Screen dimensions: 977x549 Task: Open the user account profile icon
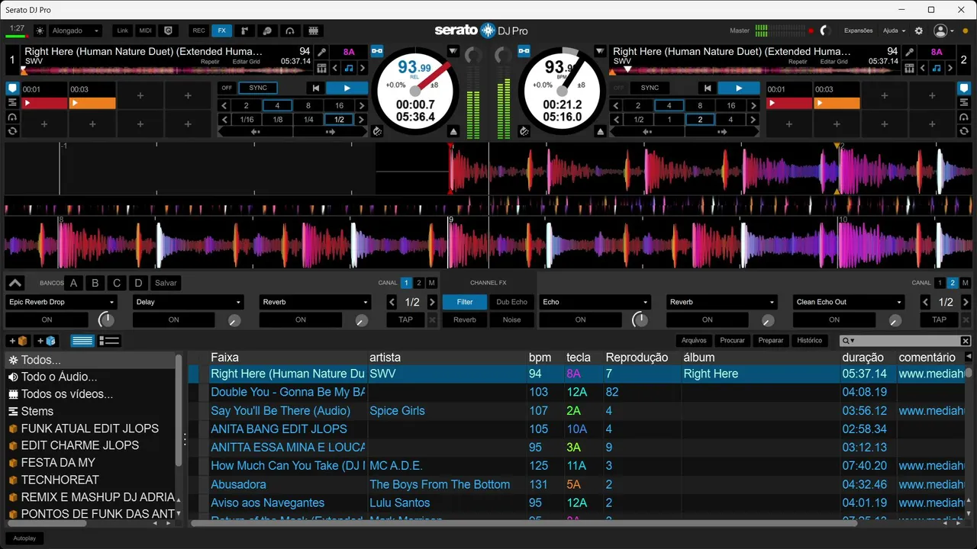[x=940, y=30]
